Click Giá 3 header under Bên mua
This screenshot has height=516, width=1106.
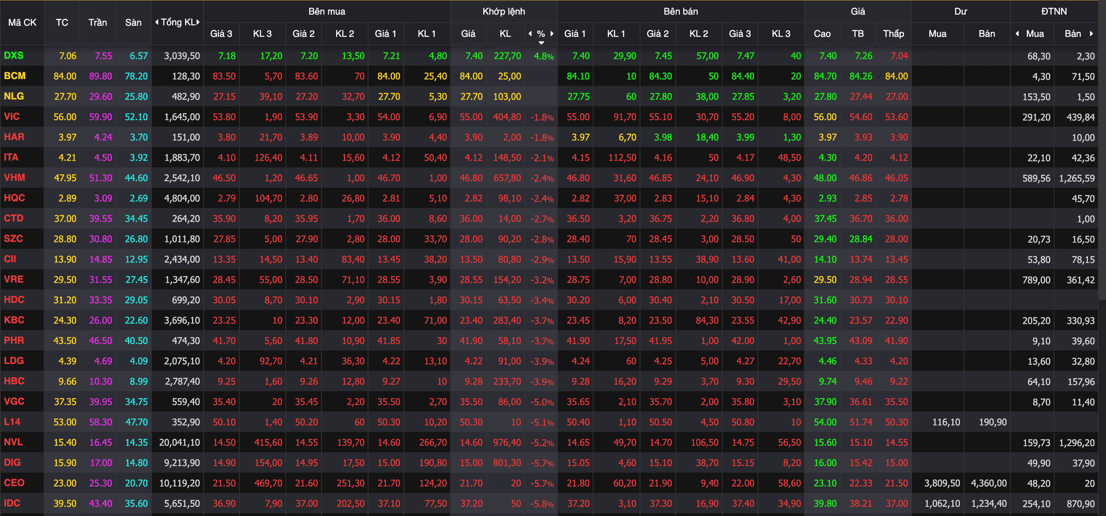(221, 33)
